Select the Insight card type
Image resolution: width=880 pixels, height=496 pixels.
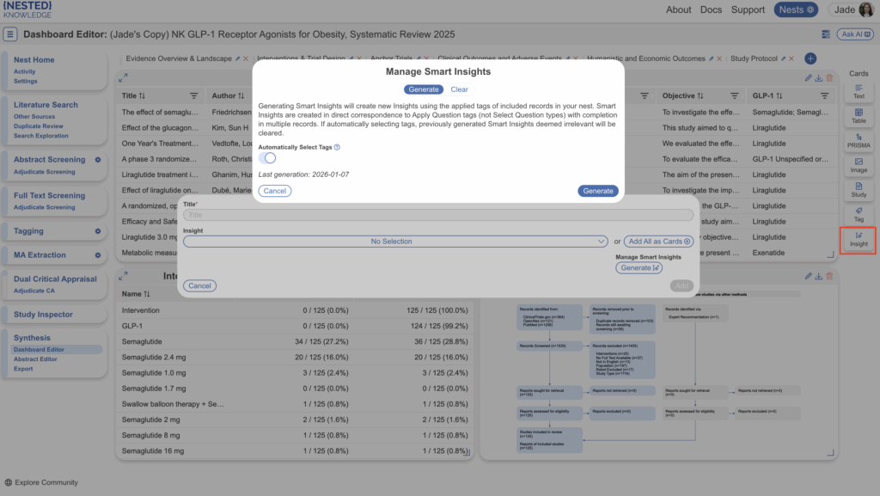pos(859,239)
